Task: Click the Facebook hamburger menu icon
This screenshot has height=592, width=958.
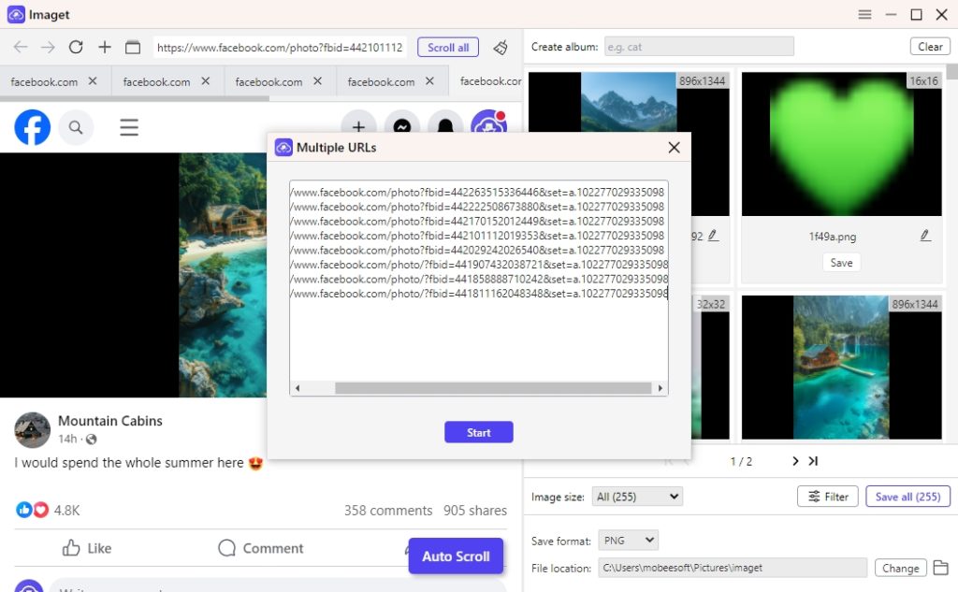Action: pos(129,127)
